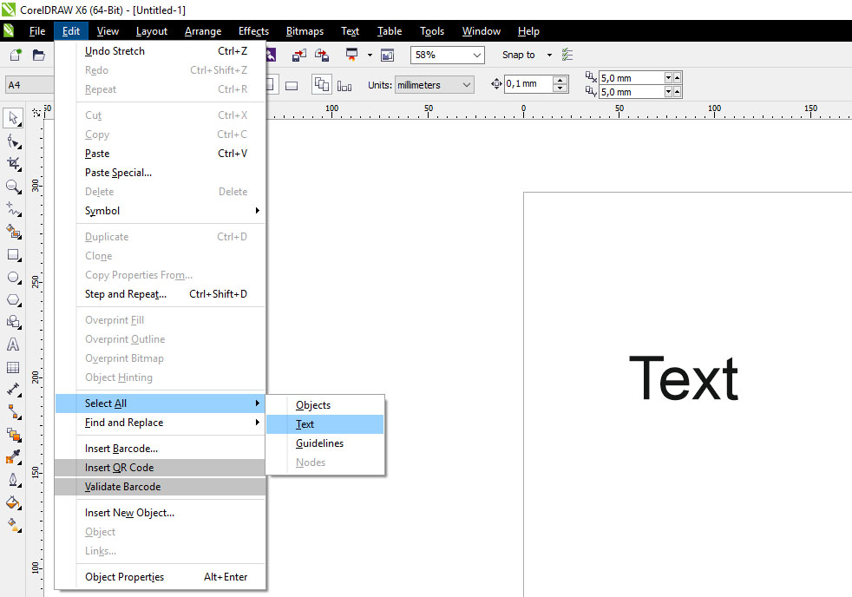The height and width of the screenshot is (597, 852).
Task: Choose the Table tool
Action: click(13, 368)
